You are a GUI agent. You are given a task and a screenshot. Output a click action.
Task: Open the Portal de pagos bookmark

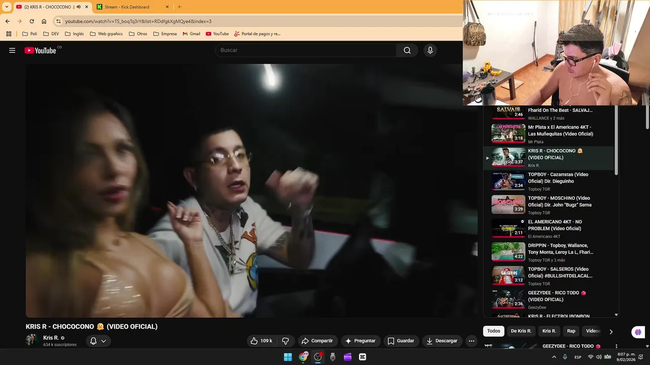(x=257, y=34)
